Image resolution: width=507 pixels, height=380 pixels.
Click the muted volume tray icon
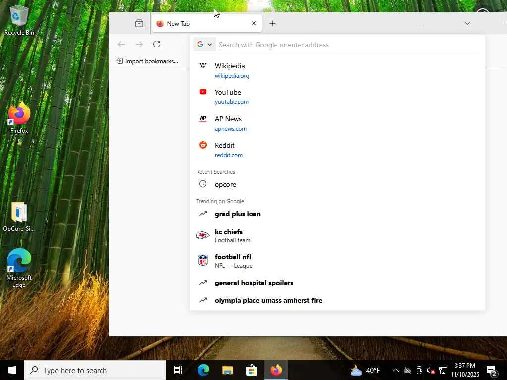click(431, 370)
